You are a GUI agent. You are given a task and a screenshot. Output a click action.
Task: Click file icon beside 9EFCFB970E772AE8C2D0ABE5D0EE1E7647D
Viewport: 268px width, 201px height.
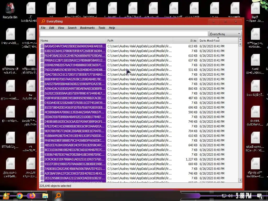click(42, 131)
